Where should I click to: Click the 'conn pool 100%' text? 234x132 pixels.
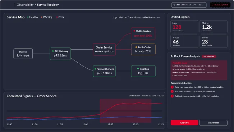coord(143,36)
